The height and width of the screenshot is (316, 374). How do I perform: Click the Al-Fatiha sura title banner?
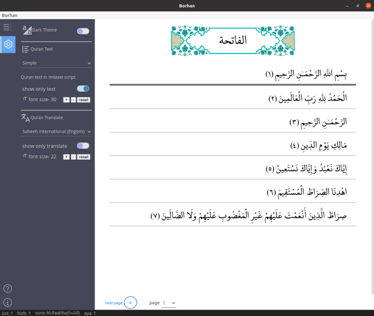[233, 41]
